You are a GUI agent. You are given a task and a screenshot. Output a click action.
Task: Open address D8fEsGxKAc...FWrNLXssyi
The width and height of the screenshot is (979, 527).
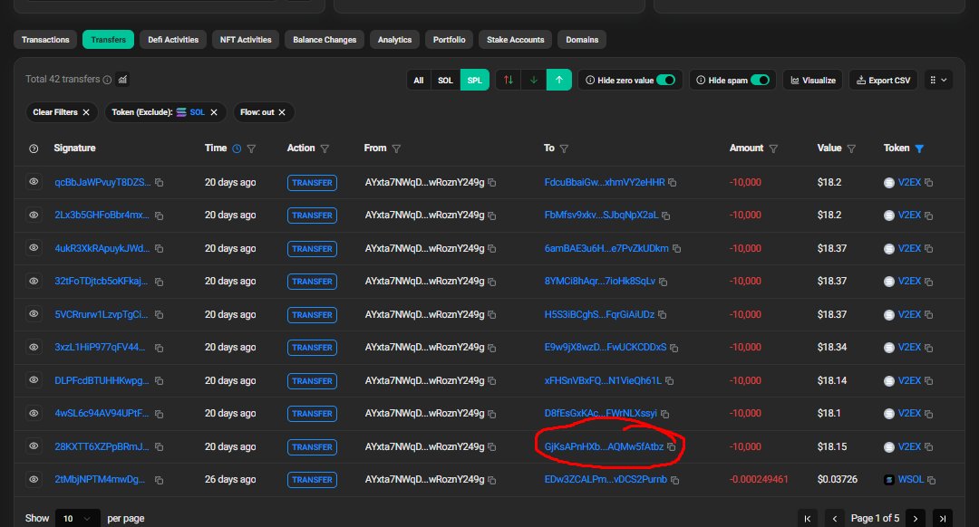tap(601, 414)
